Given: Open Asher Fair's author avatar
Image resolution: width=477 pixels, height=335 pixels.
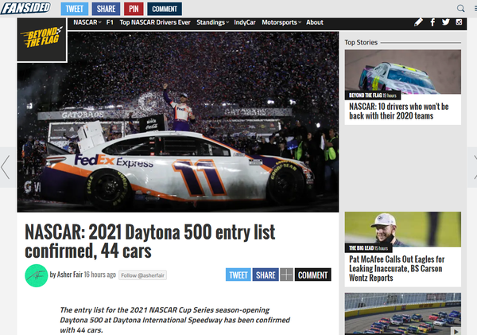Looking at the screenshot, I should (x=37, y=275).
